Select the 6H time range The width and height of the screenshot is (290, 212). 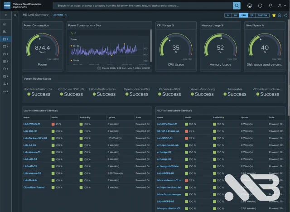(x=235, y=15)
